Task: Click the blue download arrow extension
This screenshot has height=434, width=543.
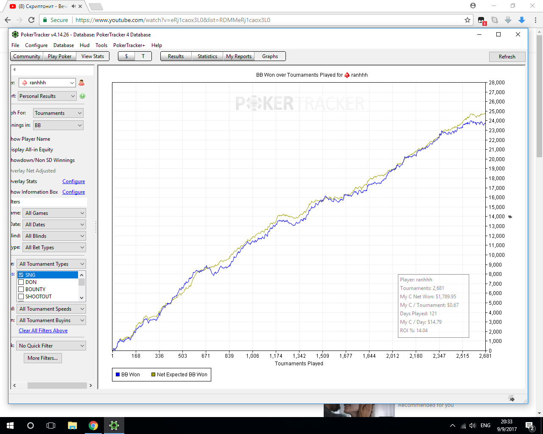Action: coord(522,20)
